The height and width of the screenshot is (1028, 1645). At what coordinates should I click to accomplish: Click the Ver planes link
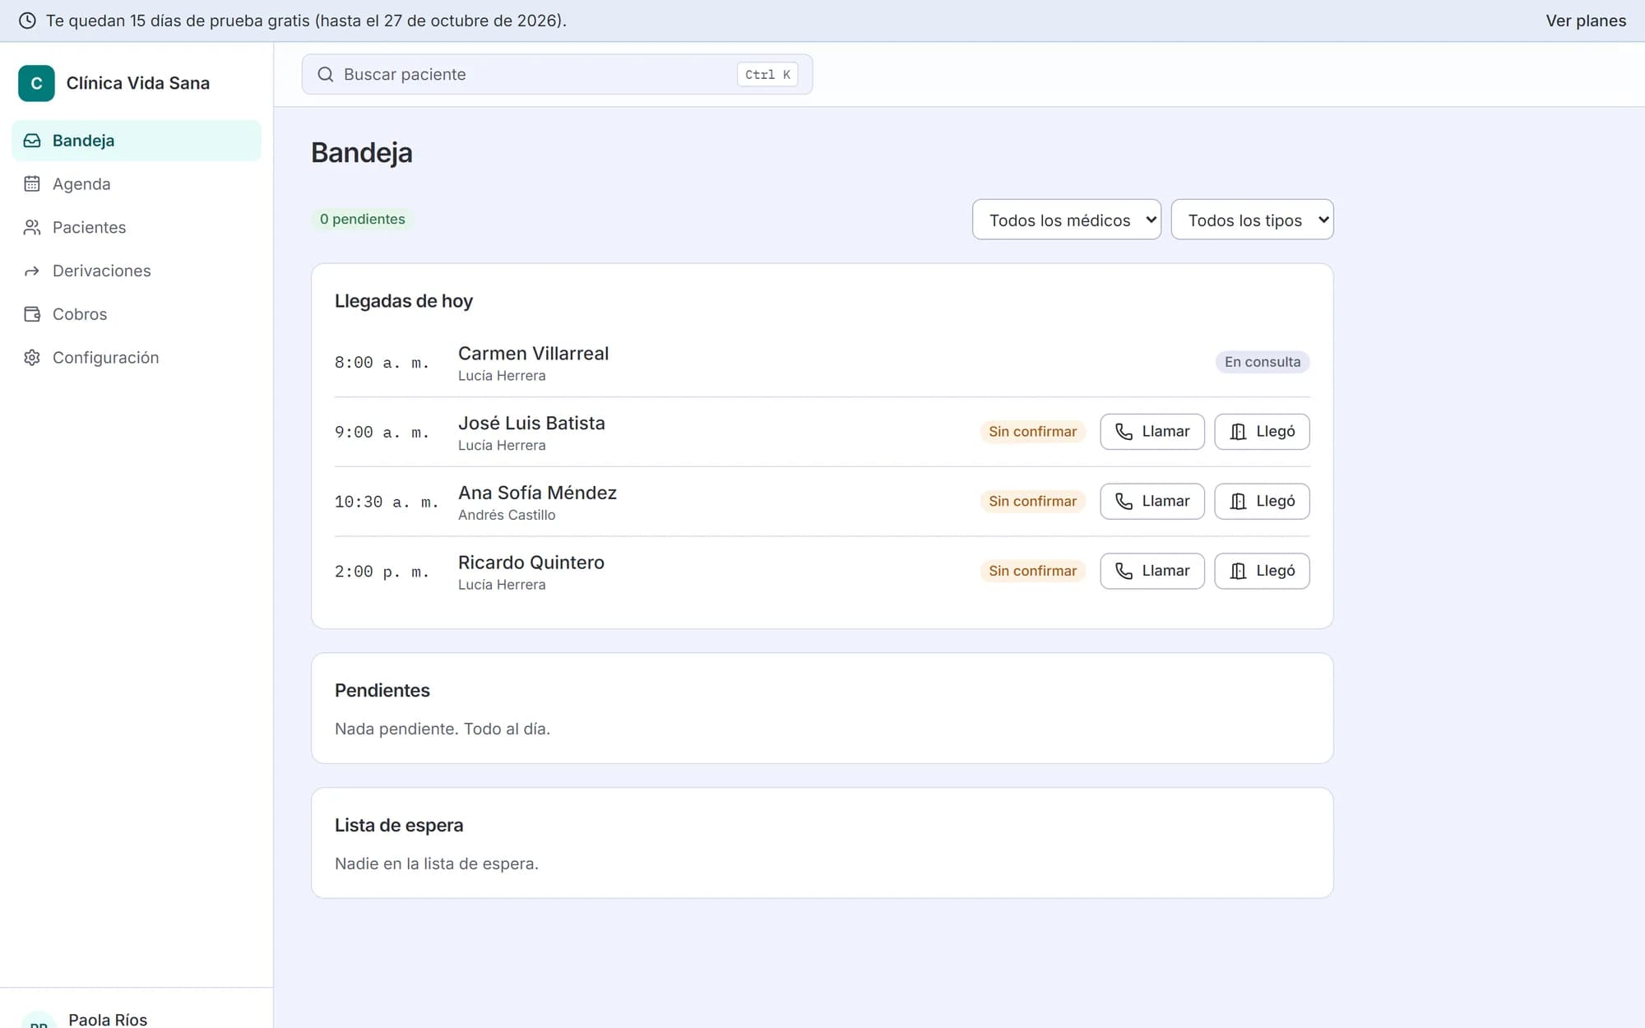click(1586, 21)
